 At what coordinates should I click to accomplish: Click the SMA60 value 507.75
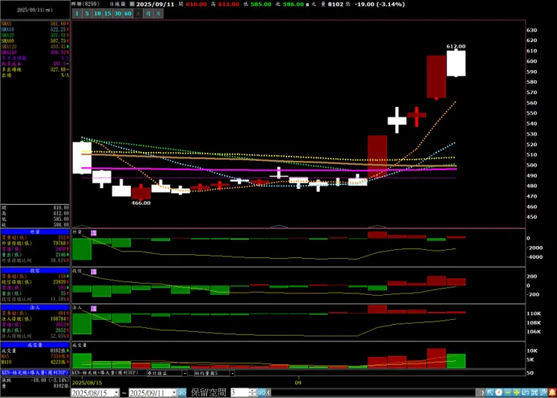59,41
